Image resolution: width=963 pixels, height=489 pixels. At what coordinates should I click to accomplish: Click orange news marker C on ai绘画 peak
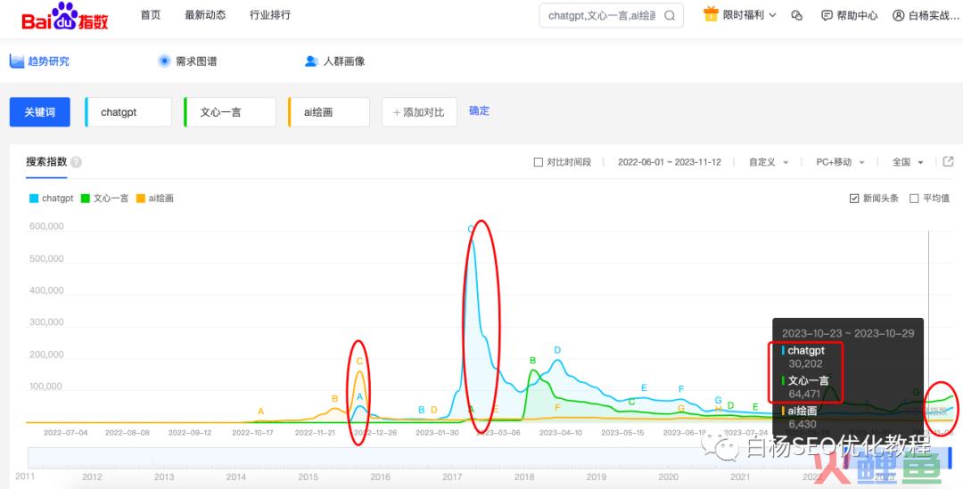coord(359,361)
